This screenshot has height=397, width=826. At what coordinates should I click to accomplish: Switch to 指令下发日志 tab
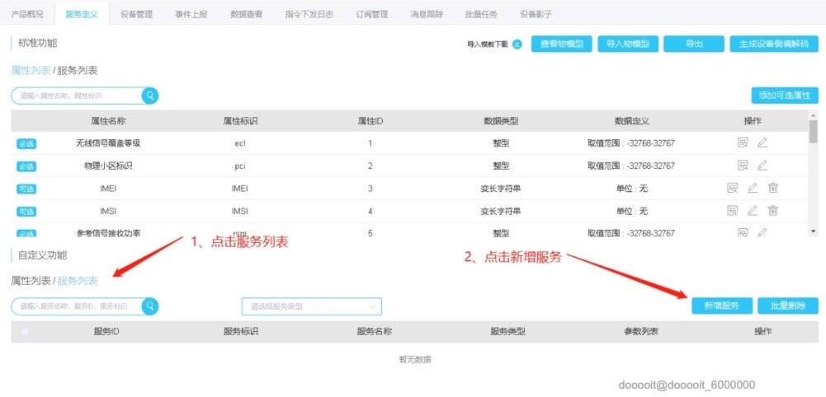point(309,14)
